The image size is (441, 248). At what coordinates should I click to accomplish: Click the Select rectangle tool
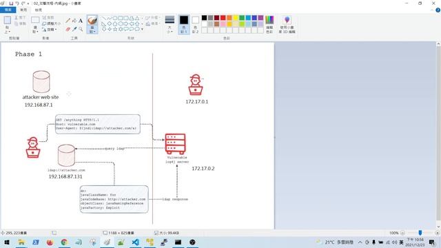pos(35,20)
